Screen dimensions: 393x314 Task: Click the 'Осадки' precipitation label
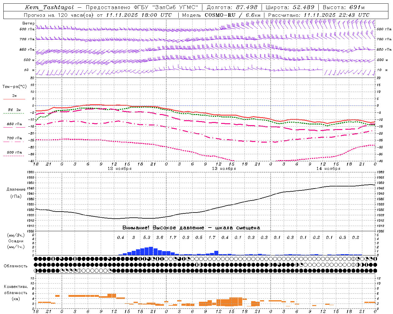tap(16, 241)
